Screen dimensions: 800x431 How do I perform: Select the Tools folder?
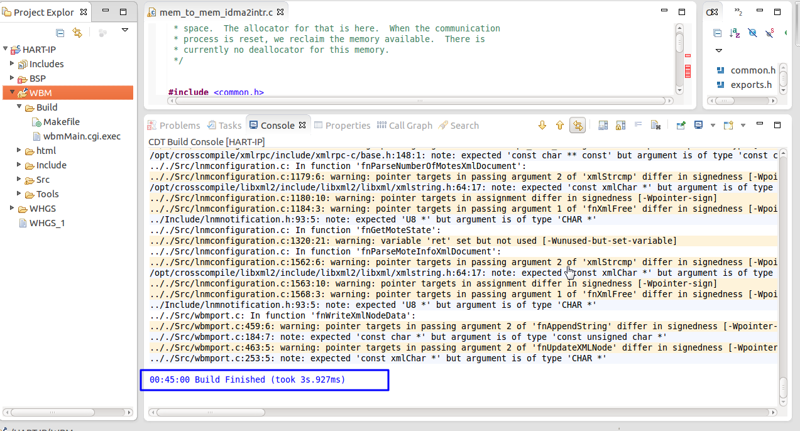tap(47, 194)
